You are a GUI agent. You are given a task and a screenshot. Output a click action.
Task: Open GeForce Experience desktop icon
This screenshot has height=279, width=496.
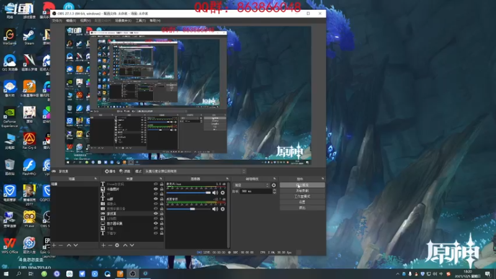tap(9, 117)
